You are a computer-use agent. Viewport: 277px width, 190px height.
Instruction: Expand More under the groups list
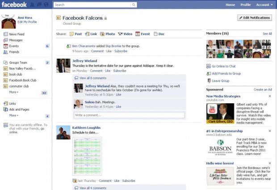(x=14, y=92)
